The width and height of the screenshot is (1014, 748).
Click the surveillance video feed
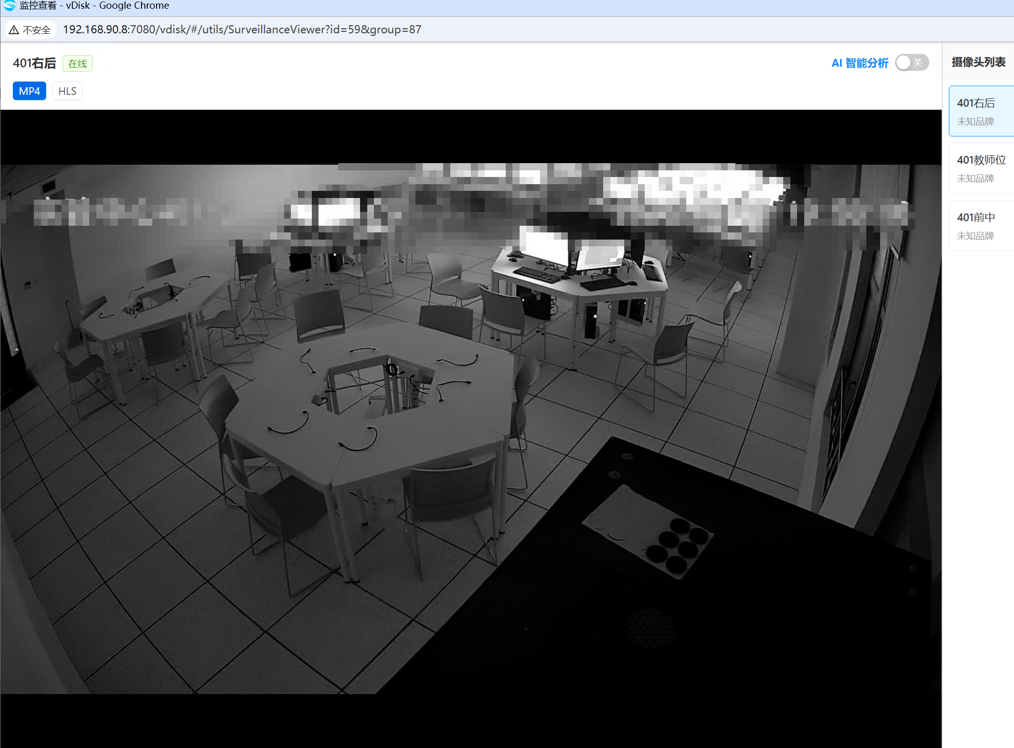coord(471,429)
